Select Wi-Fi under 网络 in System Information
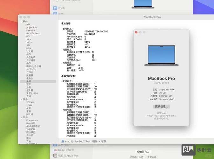This screenshot has height=159, width=214. (29, 105)
